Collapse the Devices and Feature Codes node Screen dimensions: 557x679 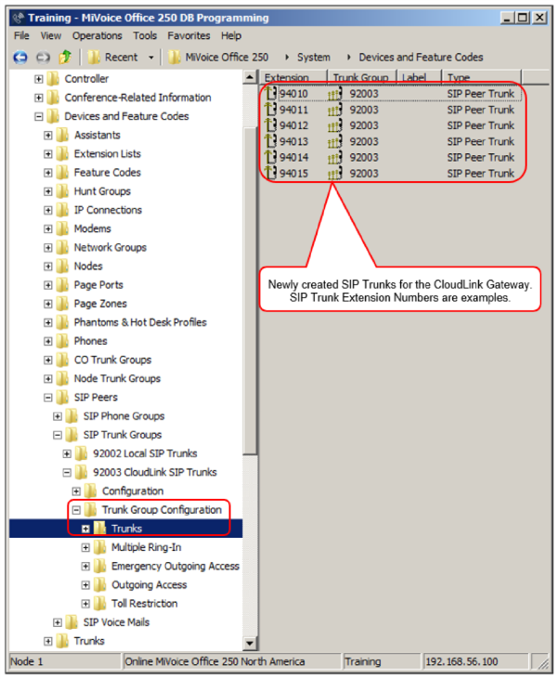[39, 117]
